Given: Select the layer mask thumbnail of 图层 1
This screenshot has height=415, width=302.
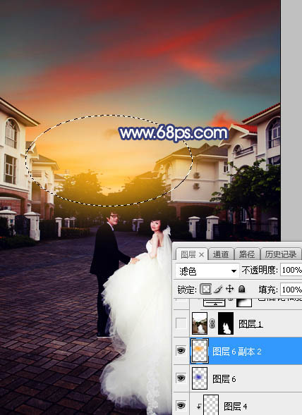Looking at the screenshot, I should [226, 323].
